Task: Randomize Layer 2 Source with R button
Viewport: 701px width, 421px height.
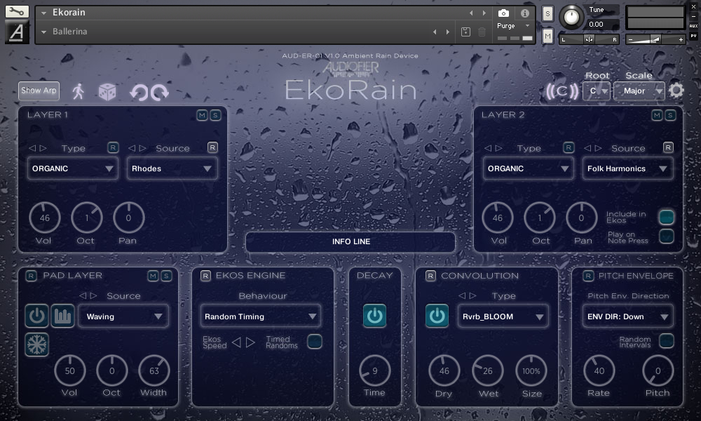Action: click(668, 147)
